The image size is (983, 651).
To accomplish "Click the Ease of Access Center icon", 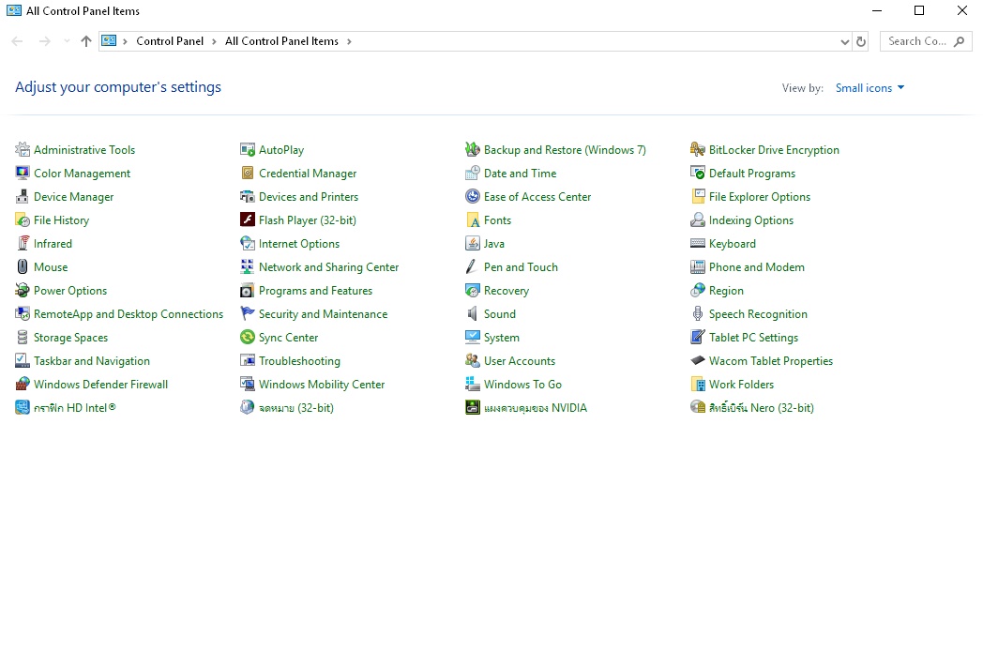I will (473, 196).
